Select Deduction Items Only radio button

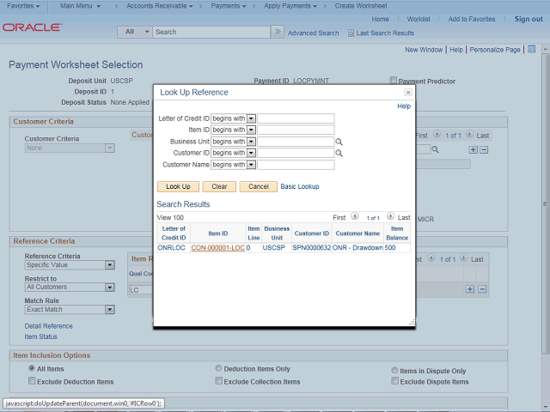(x=219, y=368)
